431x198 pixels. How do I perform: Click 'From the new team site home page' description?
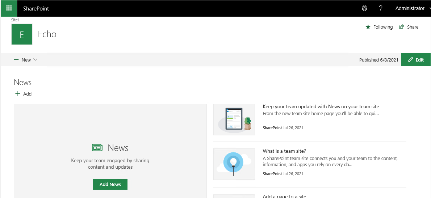(x=321, y=113)
